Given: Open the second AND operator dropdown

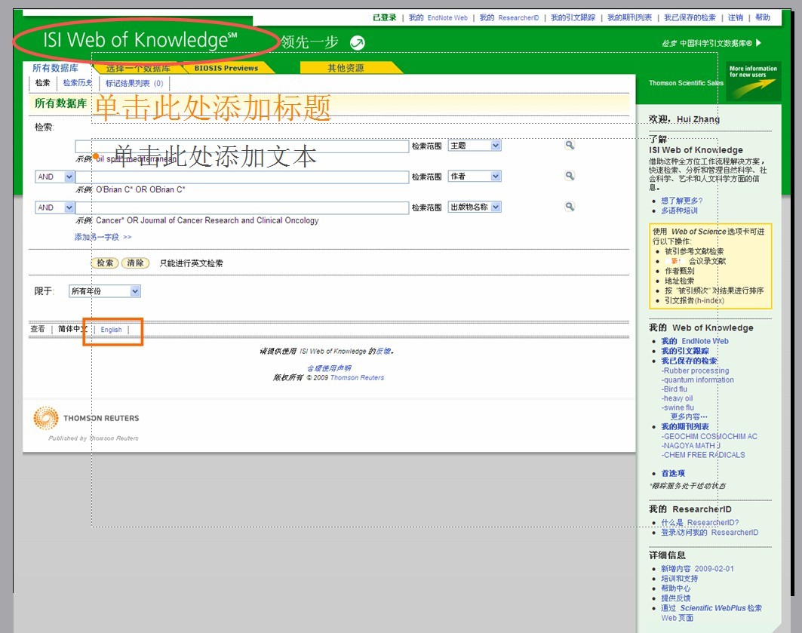Looking at the screenshot, I should (55, 207).
